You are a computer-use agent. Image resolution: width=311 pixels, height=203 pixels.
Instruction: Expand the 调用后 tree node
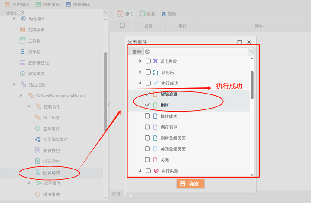pyautogui.click(x=140, y=72)
